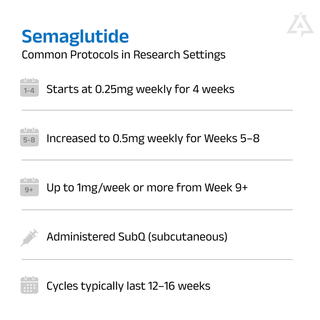Select the calendar grid icon beside Cycles
This screenshot has height=320, width=320.
pyautogui.click(x=29, y=286)
